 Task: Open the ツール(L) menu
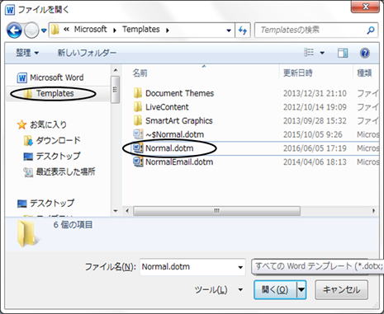219,289
